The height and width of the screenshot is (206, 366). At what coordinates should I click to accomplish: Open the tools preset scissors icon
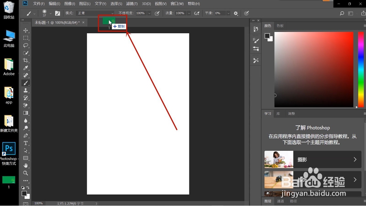[256, 60]
